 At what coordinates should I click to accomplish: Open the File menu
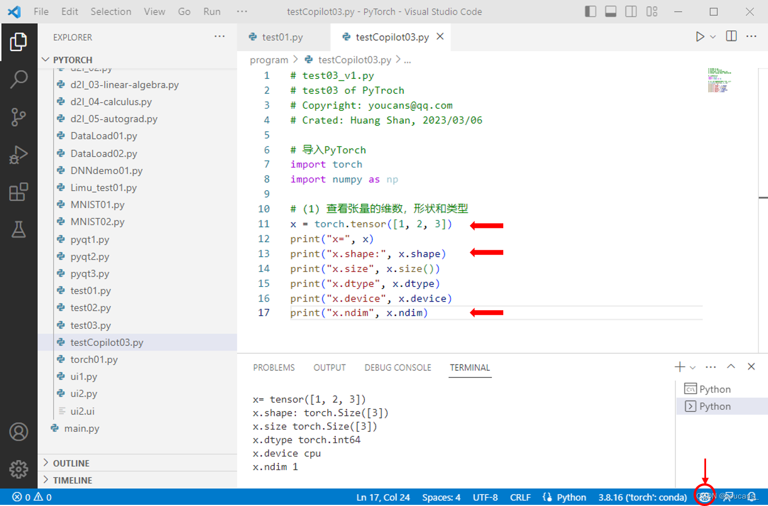pyautogui.click(x=41, y=11)
